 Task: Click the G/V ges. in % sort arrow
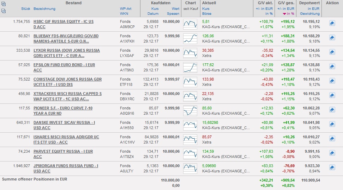point(284,14)
